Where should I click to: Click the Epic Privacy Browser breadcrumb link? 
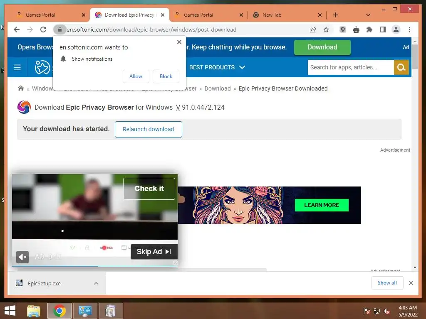[169, 88]
